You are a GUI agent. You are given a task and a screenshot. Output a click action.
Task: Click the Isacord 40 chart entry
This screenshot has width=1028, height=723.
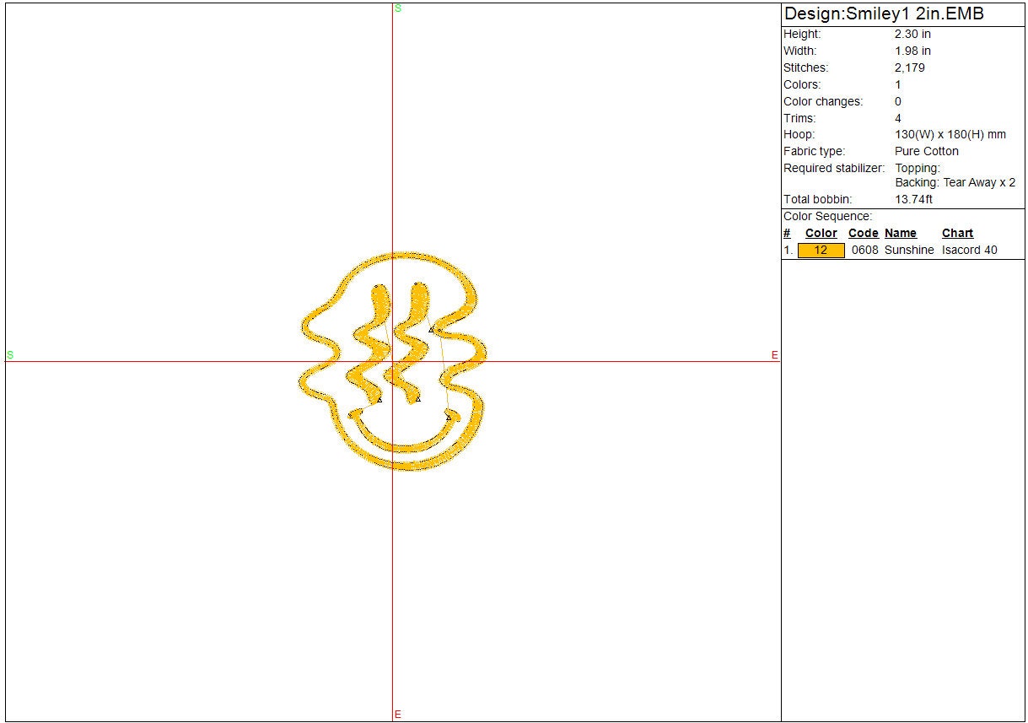[x=969, y=251]
